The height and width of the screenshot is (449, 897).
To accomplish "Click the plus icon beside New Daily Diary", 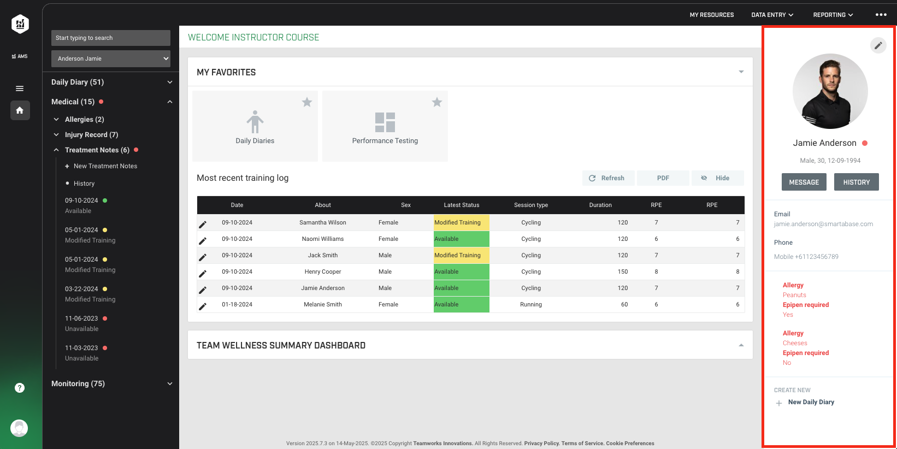I will coord(779,403).
